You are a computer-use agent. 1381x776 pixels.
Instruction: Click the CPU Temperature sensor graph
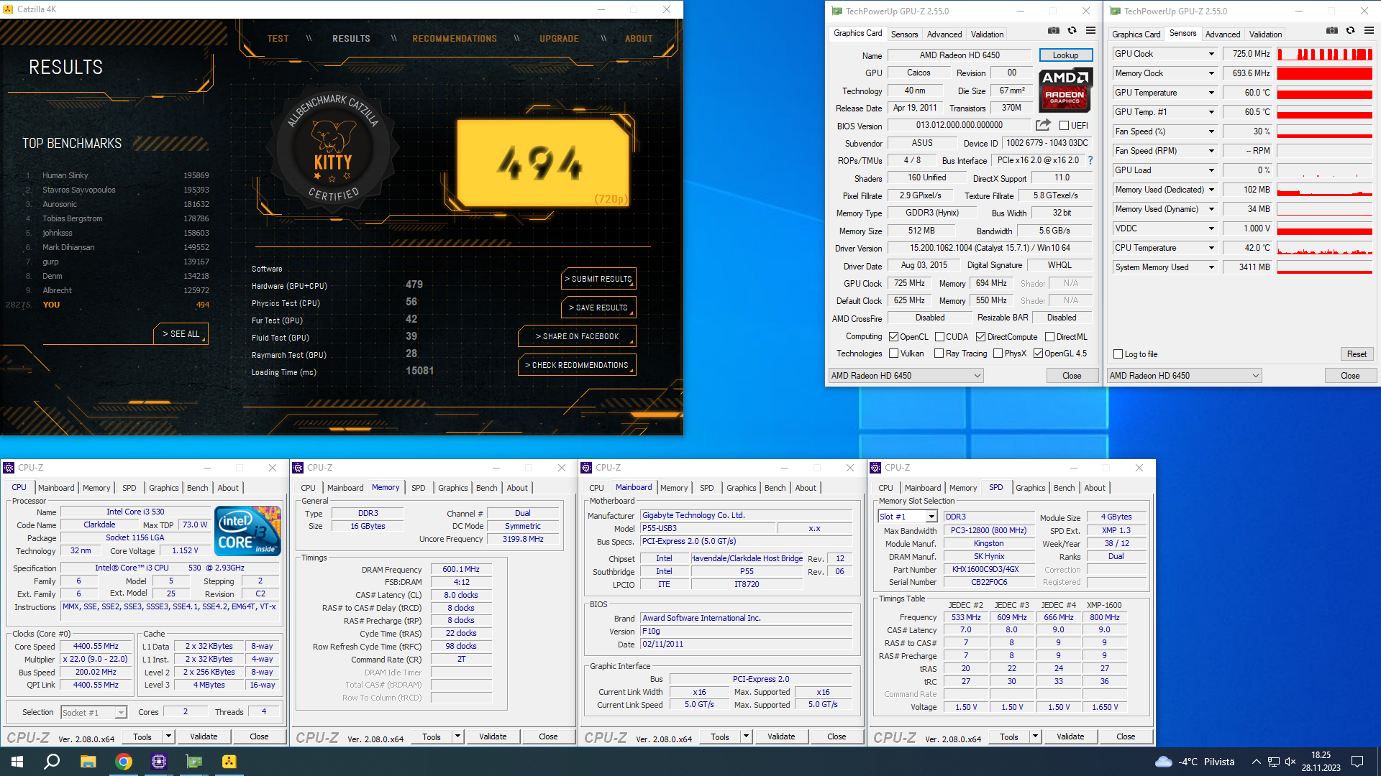(x=1325, y=248)
